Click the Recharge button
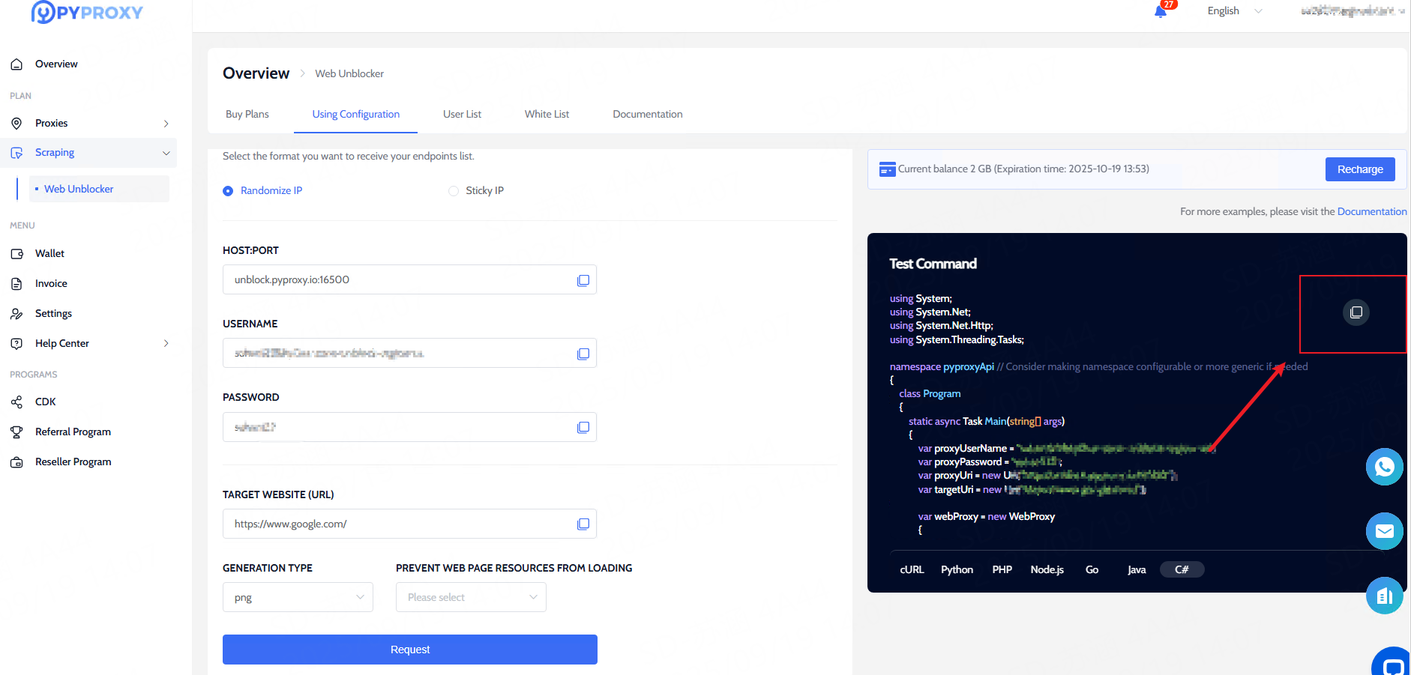The height and width of the screenshot is (675, 1411). [1360, 169]
